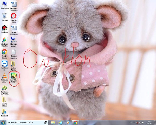Screen dimensions: 156x125
Task: Select the MediBang Paint Pro shortcut
Action: (x=4, y=42)
